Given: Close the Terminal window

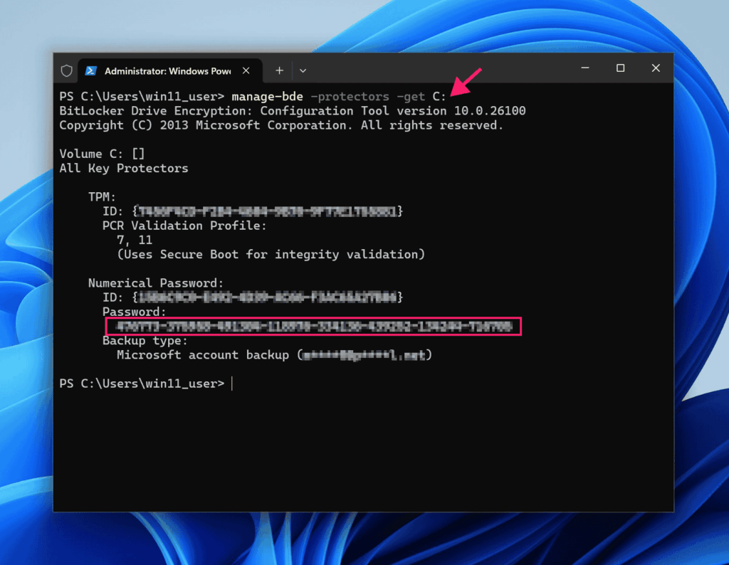Looking at the screenshot, I should (656, 68).
